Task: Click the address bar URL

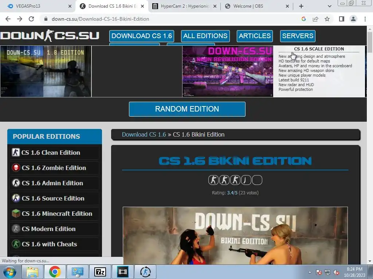Action: [x=101, y=19]
